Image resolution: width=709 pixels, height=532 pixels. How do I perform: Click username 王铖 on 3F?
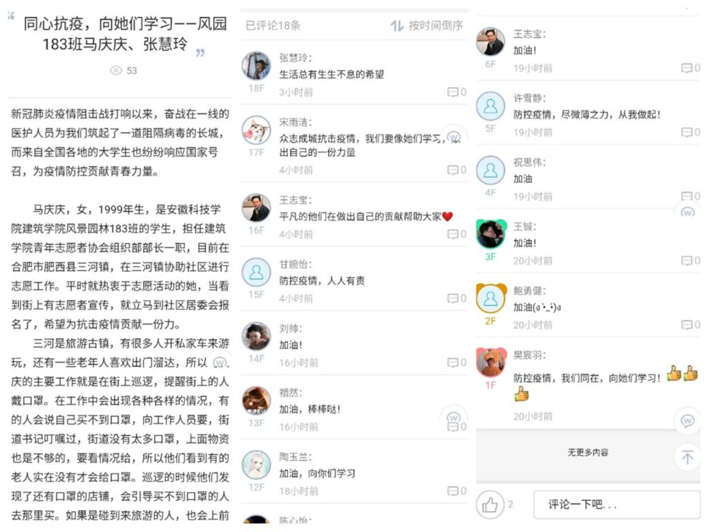525,227
